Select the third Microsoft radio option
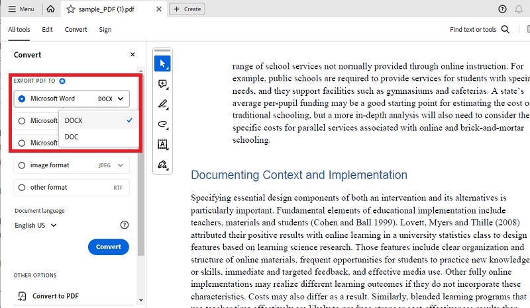Screen dimensions: 530x308 [22, 143]
